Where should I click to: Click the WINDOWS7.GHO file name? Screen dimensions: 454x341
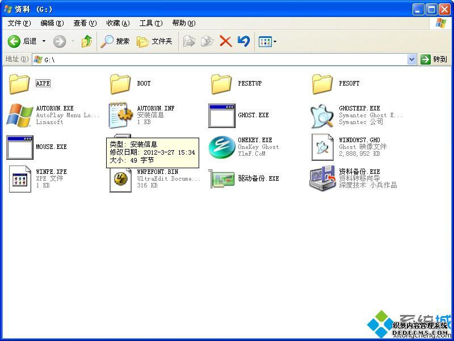pyautogui.click(x=359, y=140)
